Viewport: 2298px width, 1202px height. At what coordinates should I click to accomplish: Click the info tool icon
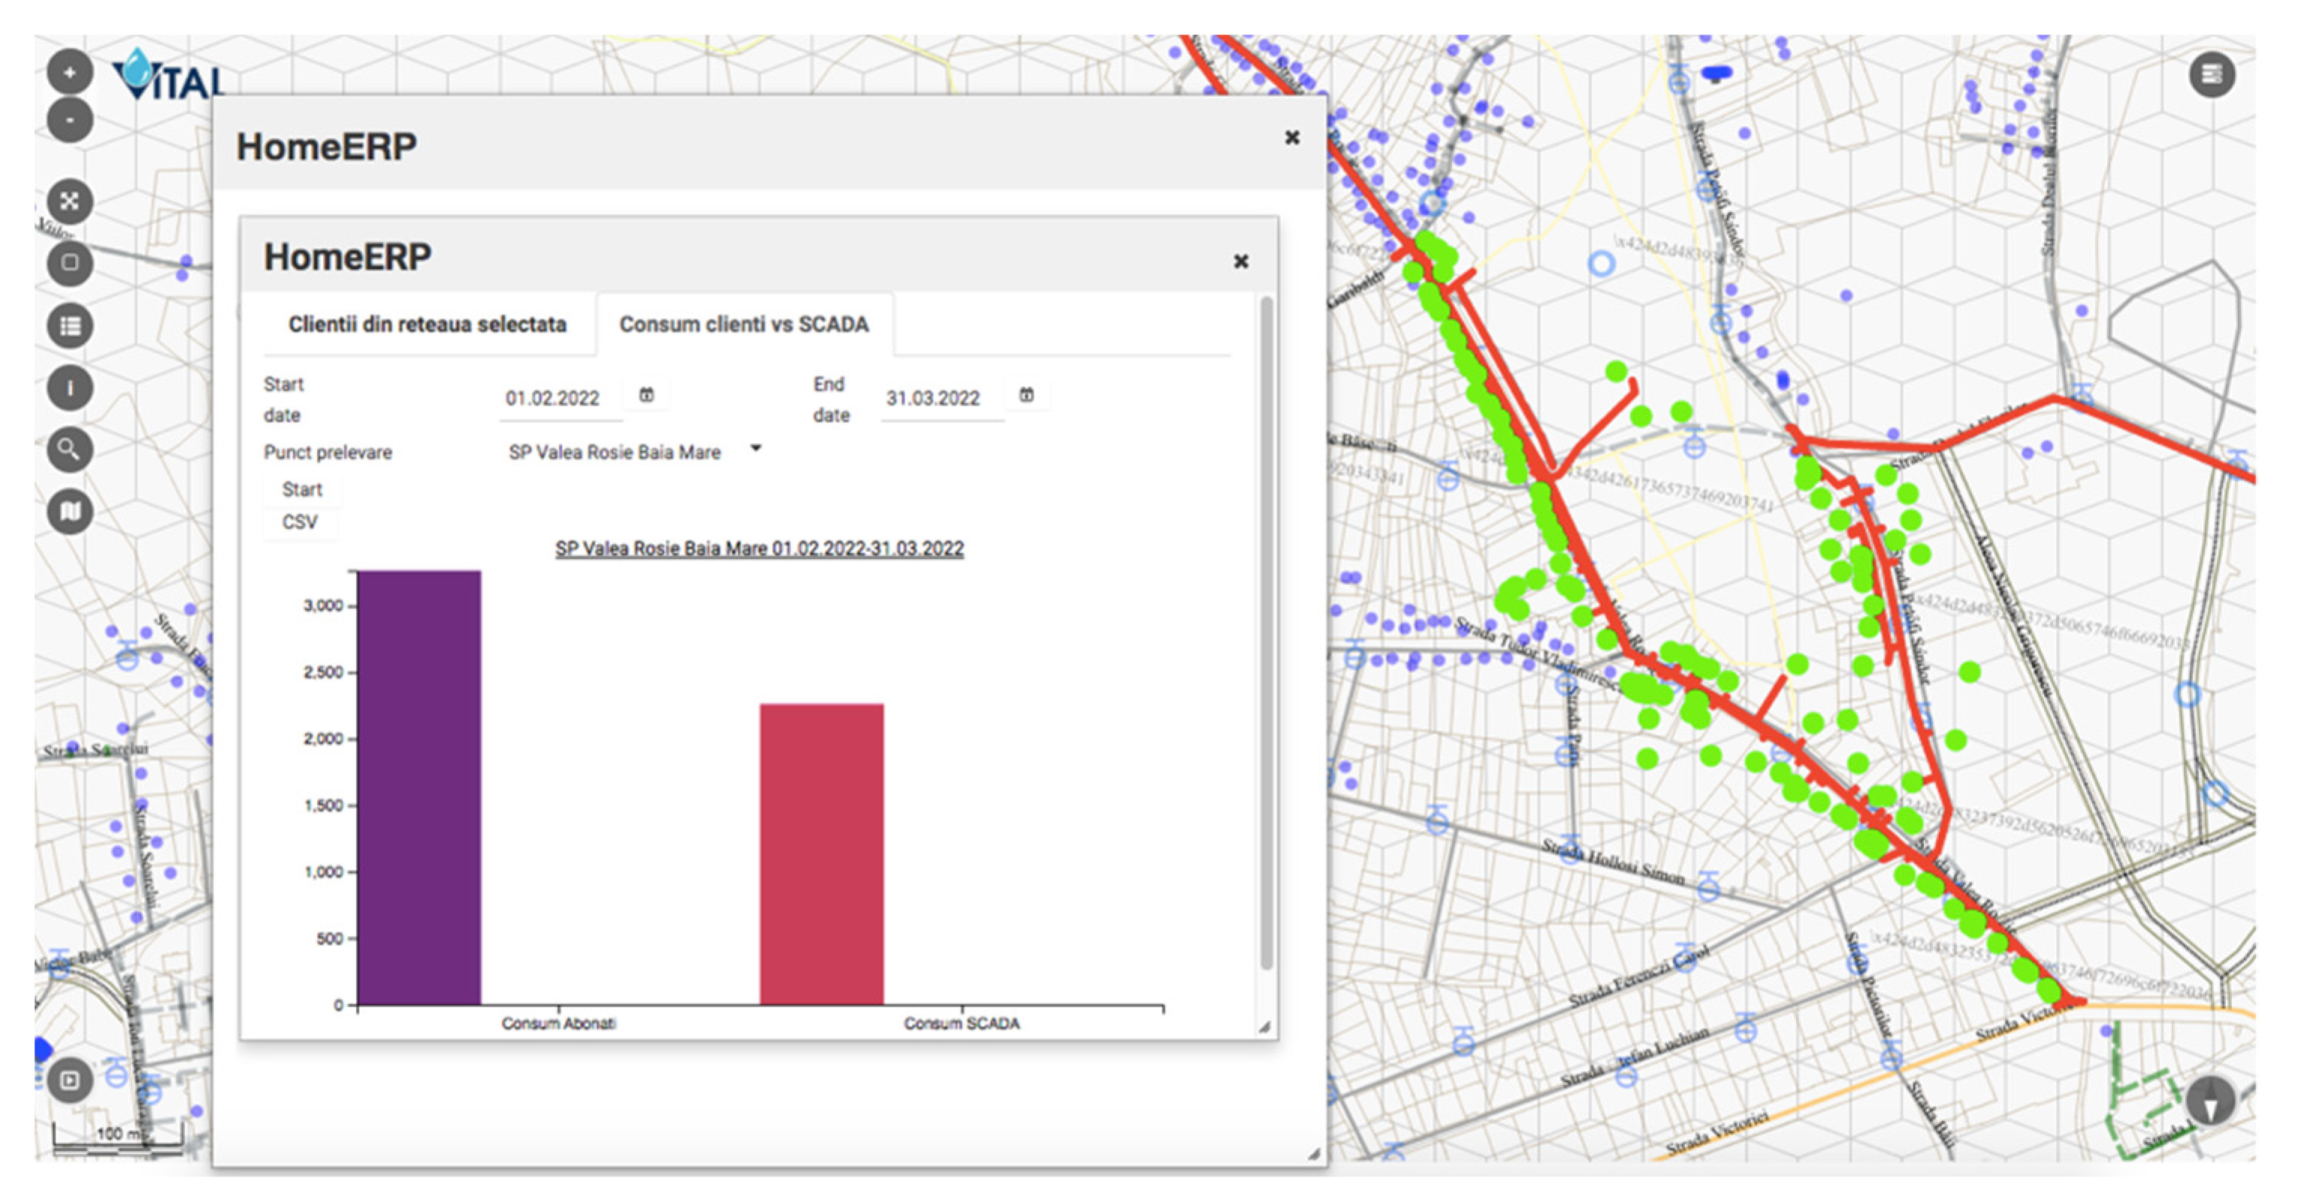click(x=70, y=388)
